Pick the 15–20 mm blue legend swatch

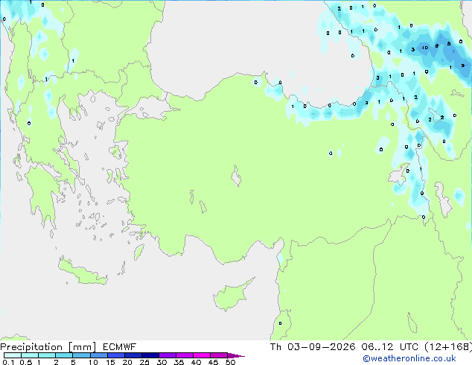coord(115,355)
